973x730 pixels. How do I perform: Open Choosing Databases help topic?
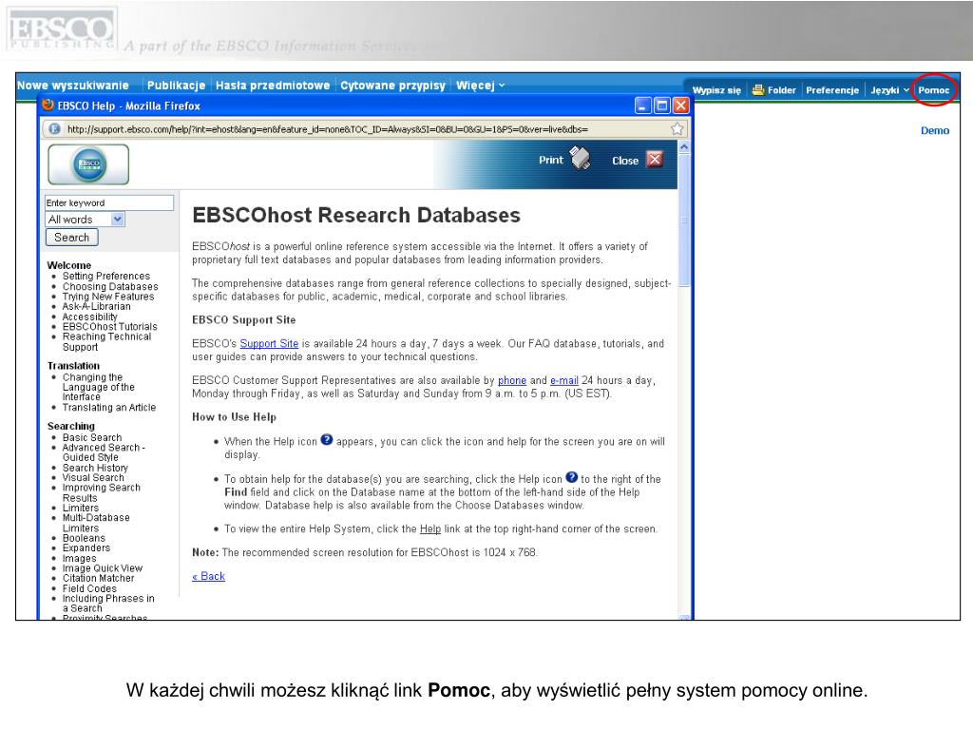click(x=110, y=286)
